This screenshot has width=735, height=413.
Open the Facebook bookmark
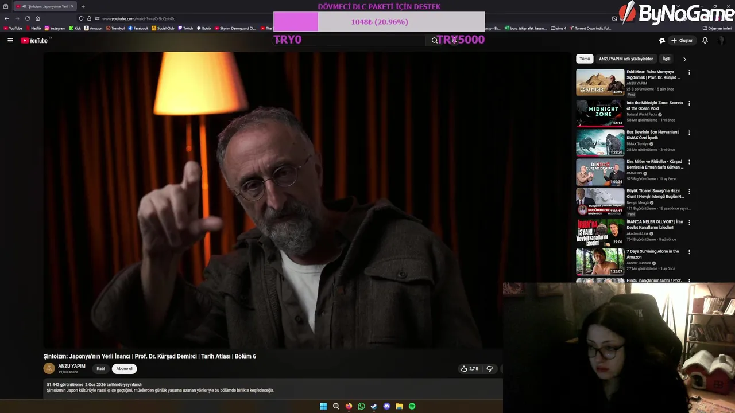[138, 28]
